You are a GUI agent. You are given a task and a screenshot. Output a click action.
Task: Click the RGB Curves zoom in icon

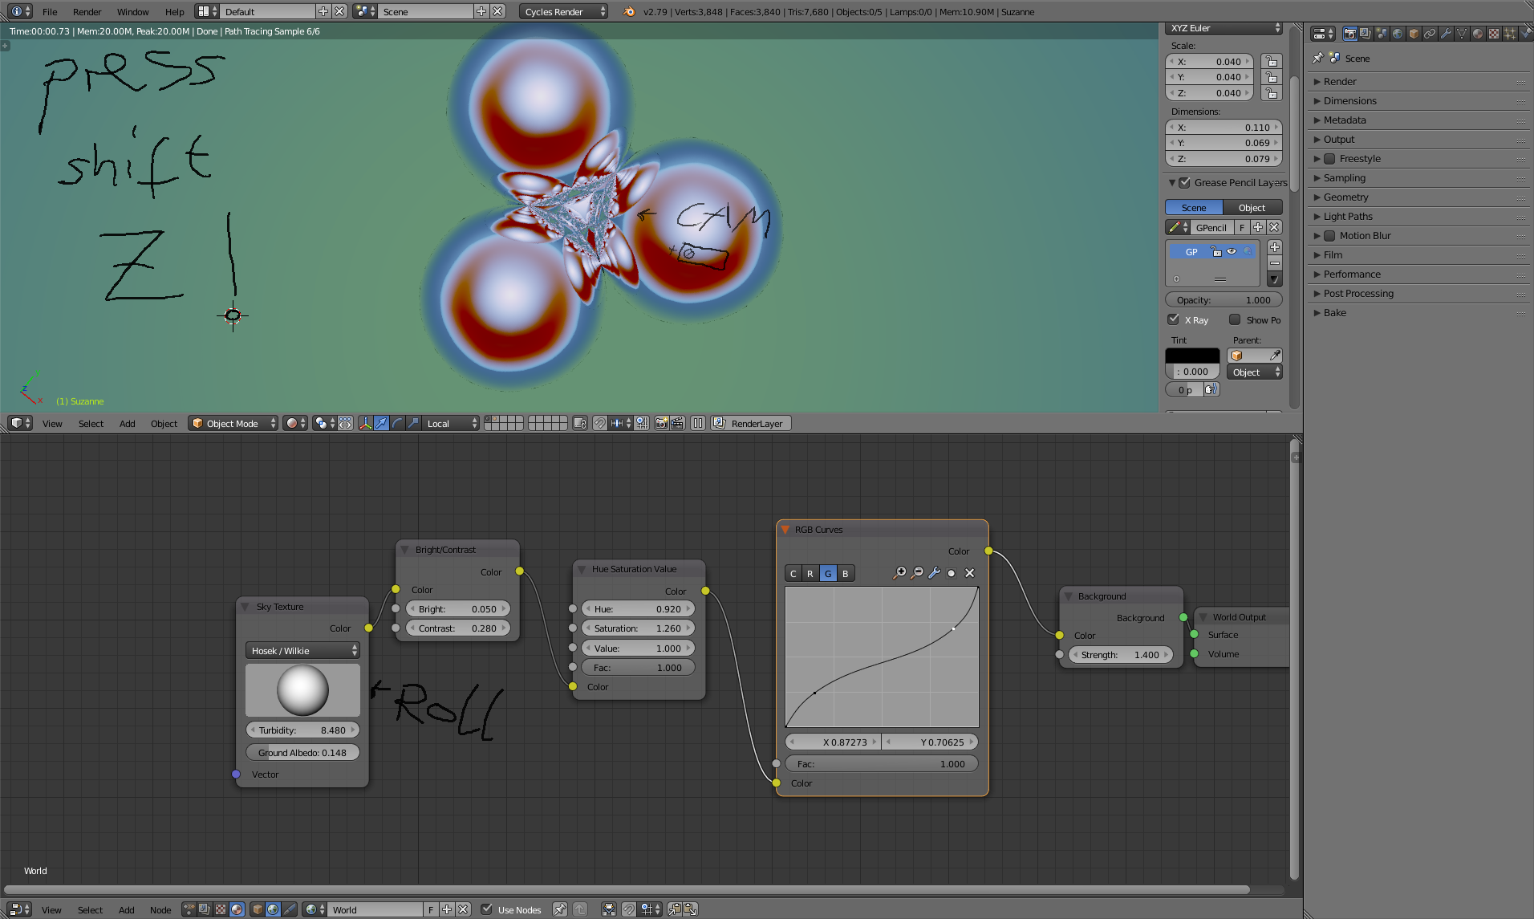(900, 573)
